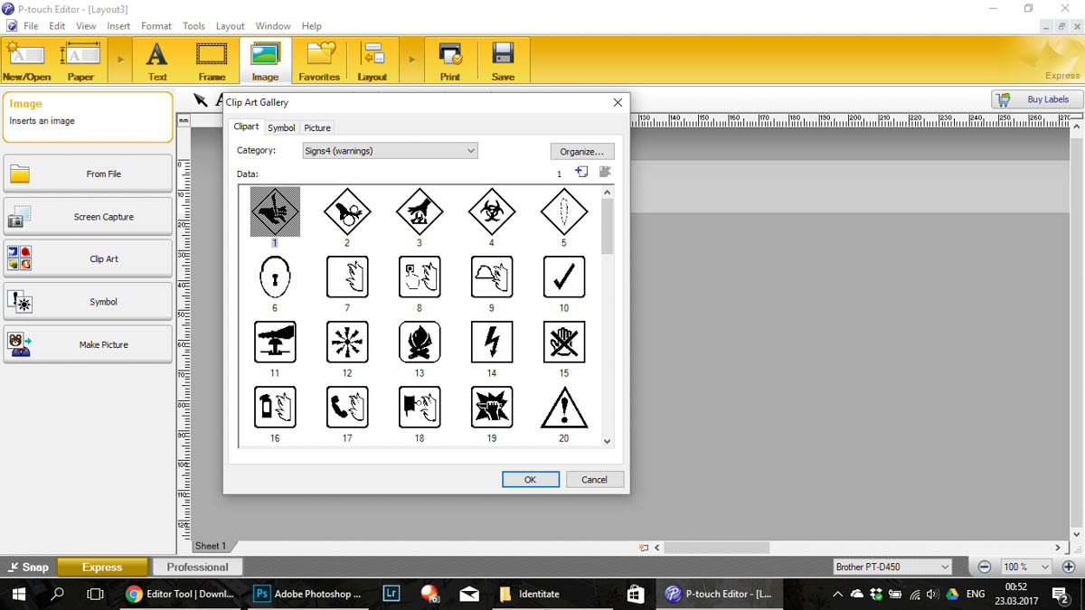Open the File menu
1085x610 pixels.
(31, 26)
